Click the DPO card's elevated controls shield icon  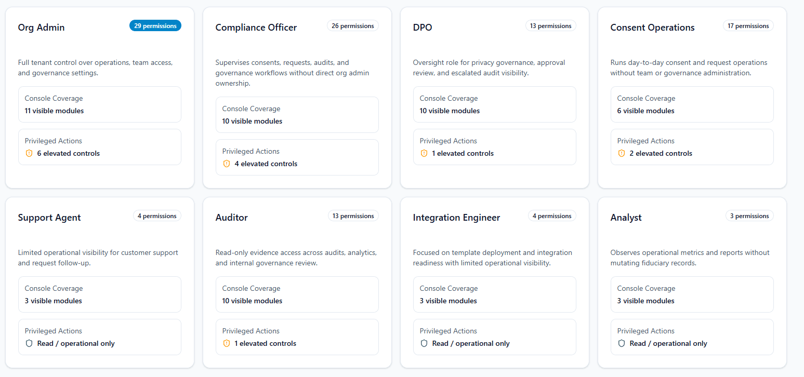(x=424, y=153)
